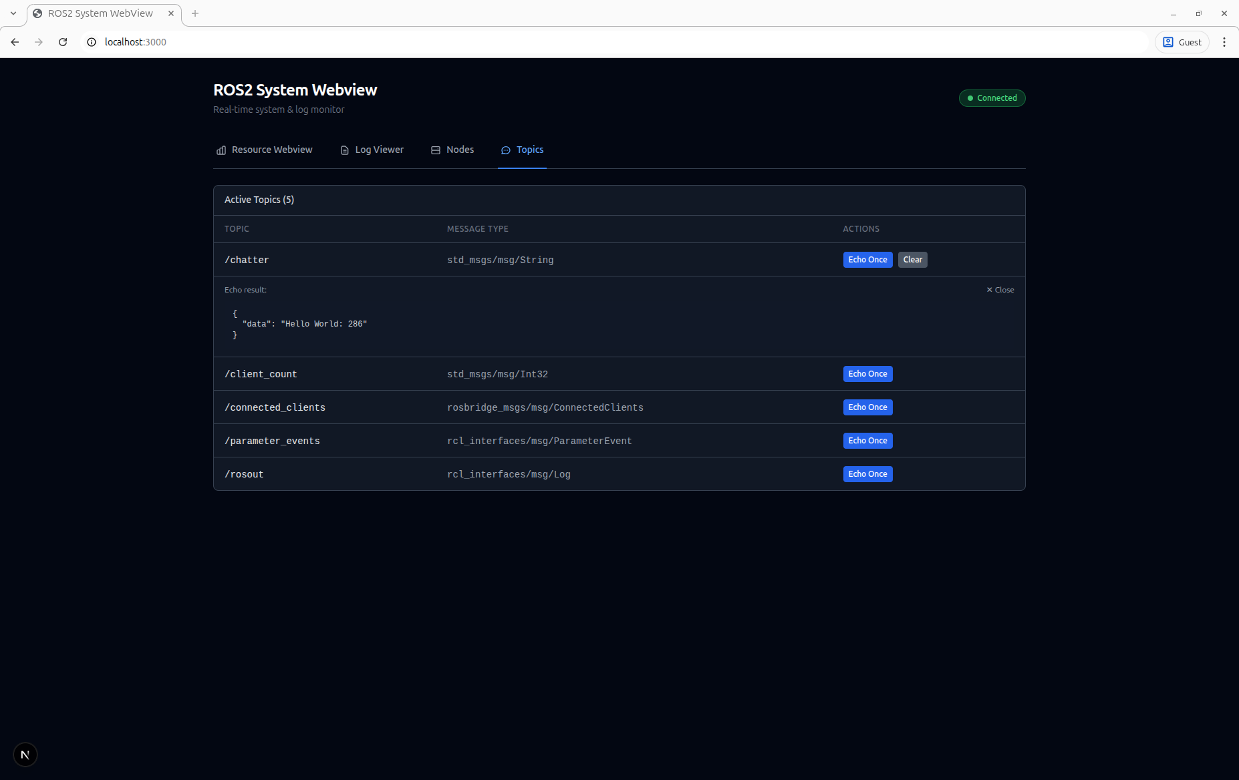The image size is (1239, 780).
Task: Click inside the address bar
Action: click(401, 41)
